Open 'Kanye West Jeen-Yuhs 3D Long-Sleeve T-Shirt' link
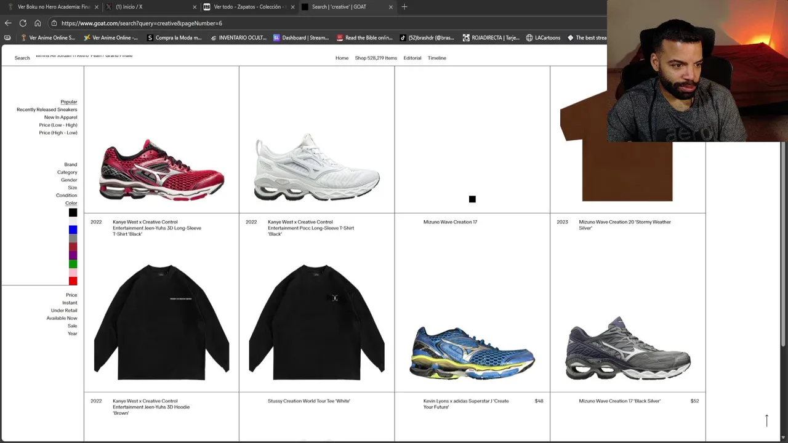This screenshot has width=788, height=443. (x=157, y=228)
